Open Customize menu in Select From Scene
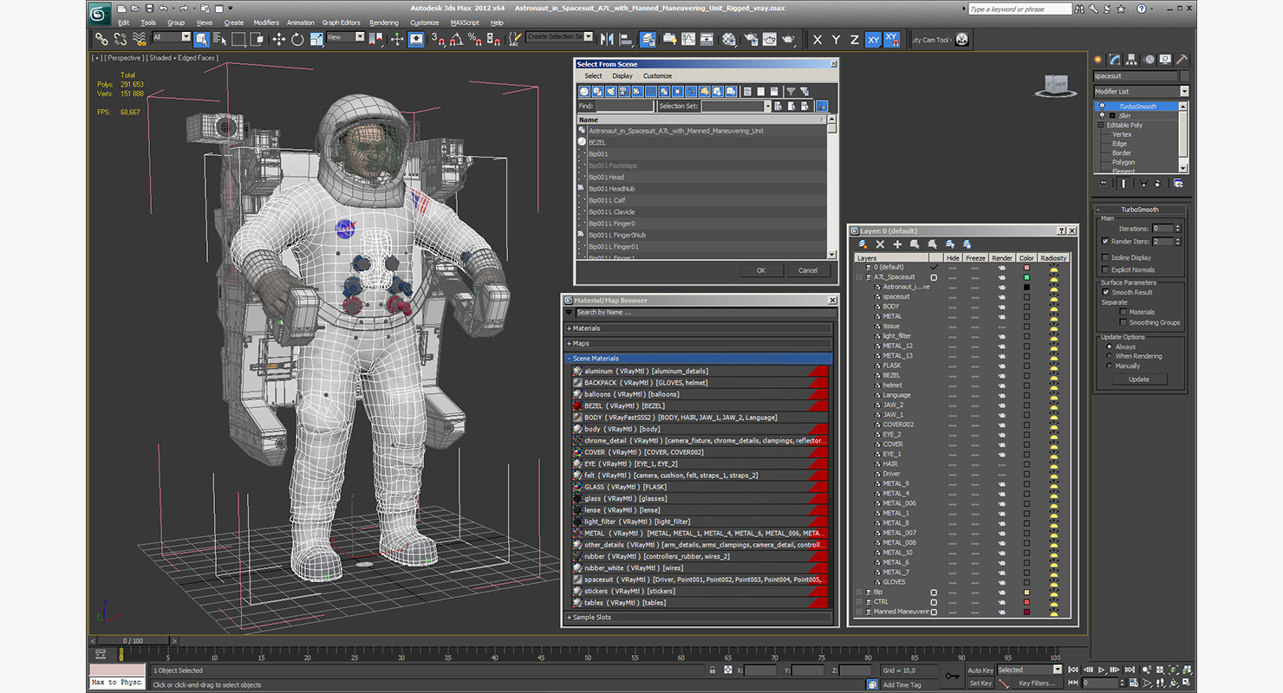The image size is (1283, 693). click(657, 76)
